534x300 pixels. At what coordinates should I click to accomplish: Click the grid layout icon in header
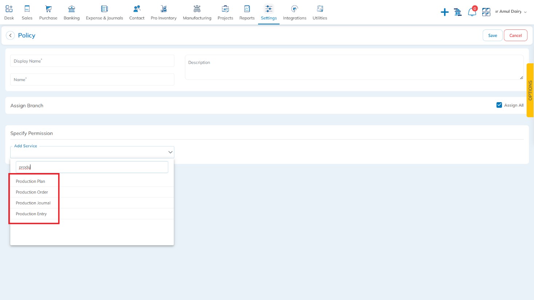pyautogui.click(x=486, y=12)
